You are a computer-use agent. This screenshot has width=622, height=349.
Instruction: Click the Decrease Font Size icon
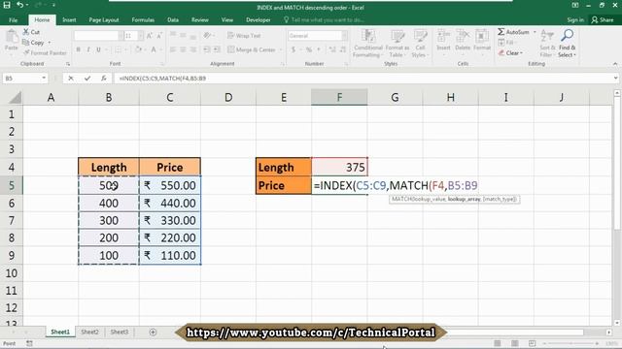(x=159, y=36)
